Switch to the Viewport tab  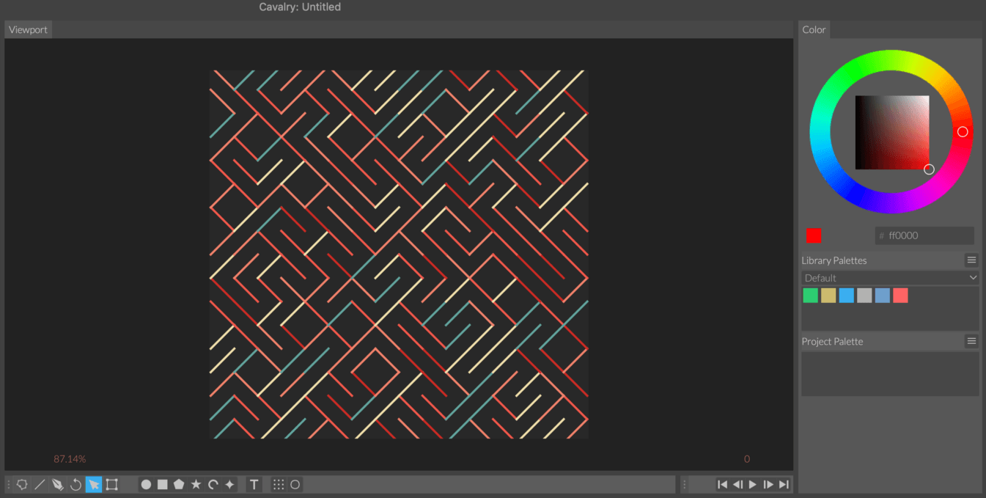(x=28, y=29)
